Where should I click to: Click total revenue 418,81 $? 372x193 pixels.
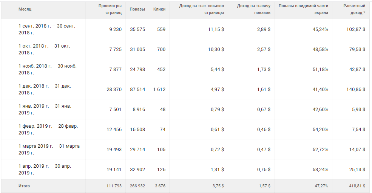click(x=356, y=186)
